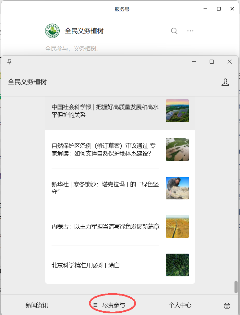240x315 pixels.
Task: Open the three-dot more options menu
Action: tap(190, 31)
